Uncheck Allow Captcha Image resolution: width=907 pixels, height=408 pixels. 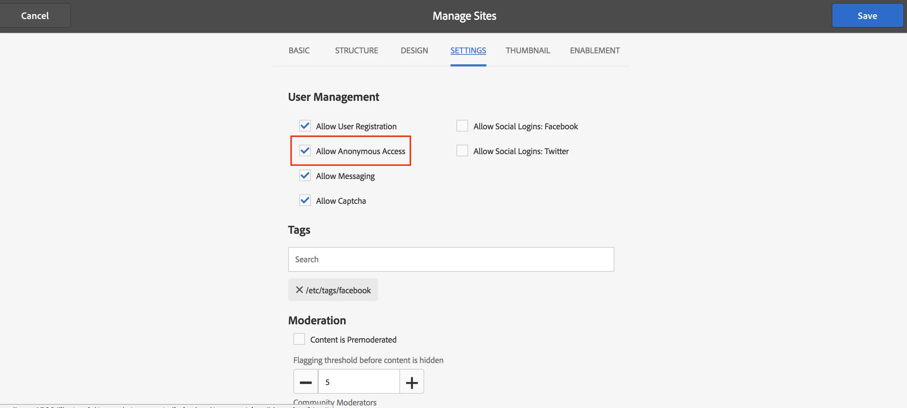305,201
